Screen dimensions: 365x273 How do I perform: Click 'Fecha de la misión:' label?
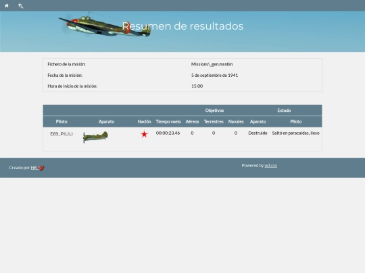[x=65, y=75]
